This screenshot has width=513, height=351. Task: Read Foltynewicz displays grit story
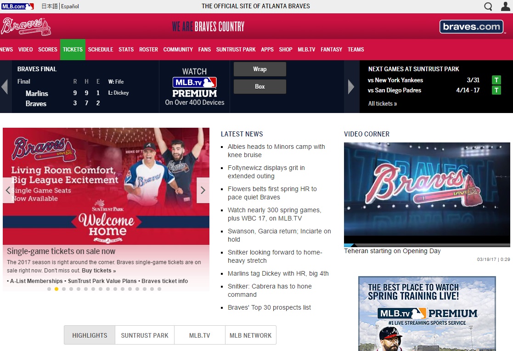266,172
